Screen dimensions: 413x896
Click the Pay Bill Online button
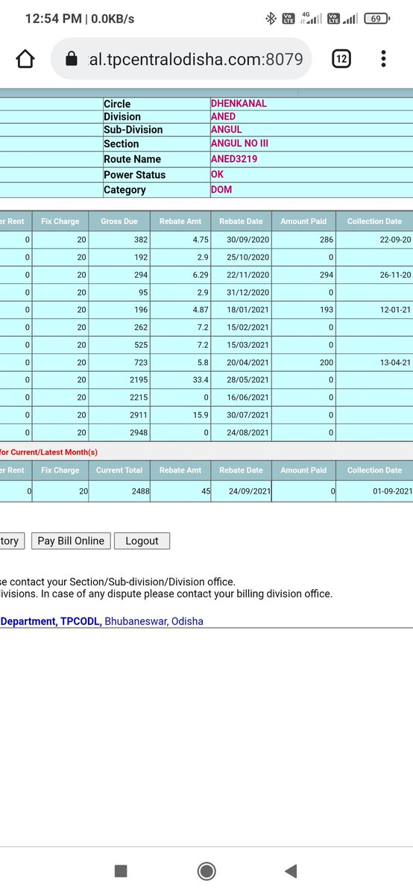coord(71,541)
